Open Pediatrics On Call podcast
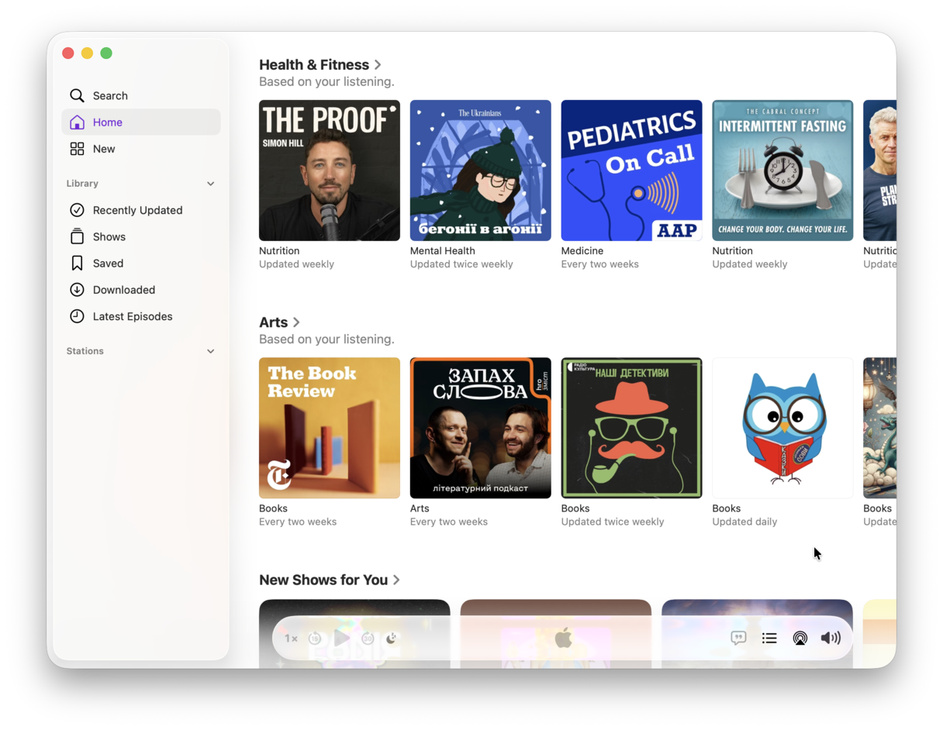Viewport: 943px width, 730px height. pyautogui.click(x=632, y=170)
